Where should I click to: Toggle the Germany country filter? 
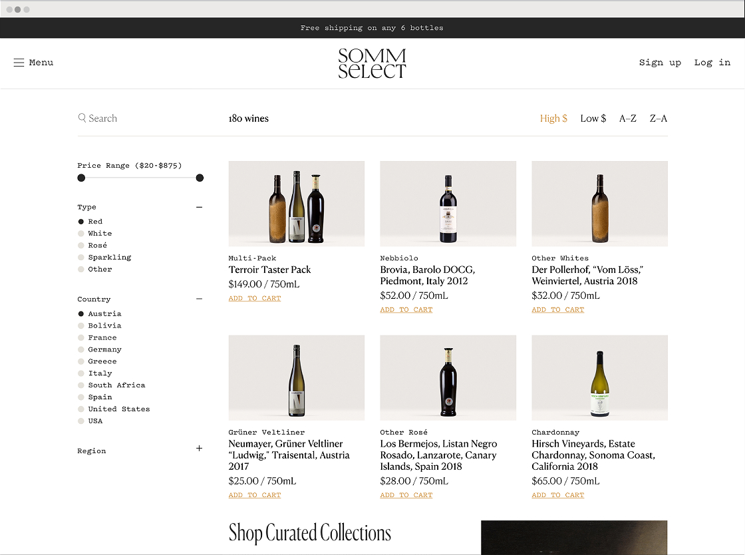[100, 349]
